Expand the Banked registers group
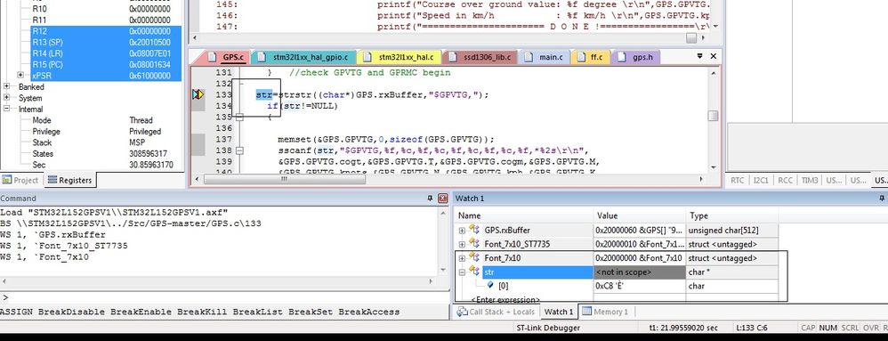The width and height of the screenshot is (888, 341). pyautogui.click(x=7, y=86)
